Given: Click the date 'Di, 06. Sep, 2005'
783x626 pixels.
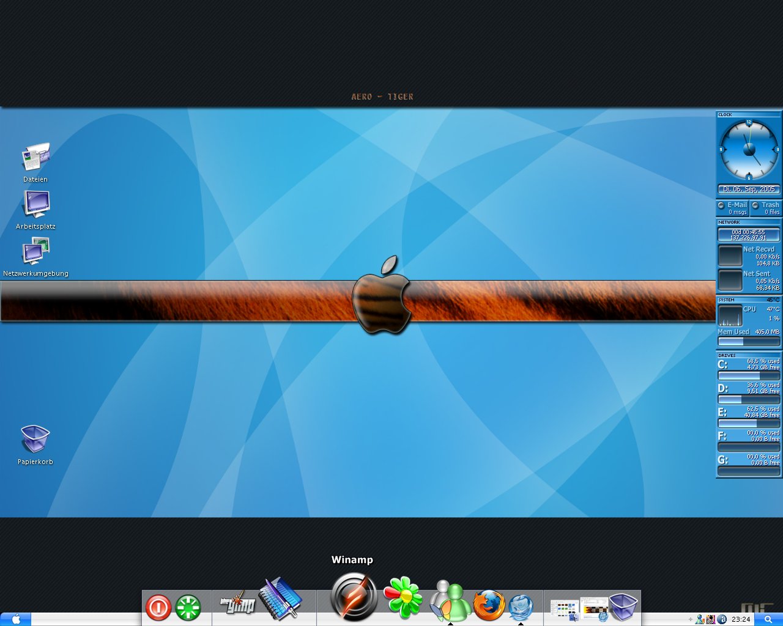Looking at the screenshot, I should pos(749,190).
